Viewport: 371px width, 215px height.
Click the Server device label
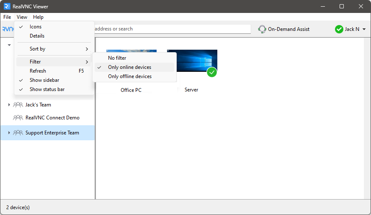[x=191, y=90]
